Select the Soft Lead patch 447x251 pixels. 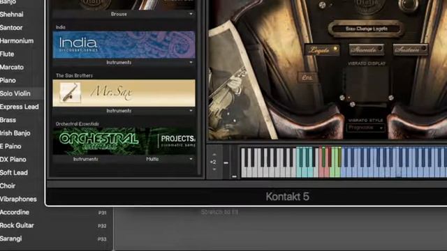(14, 172)
